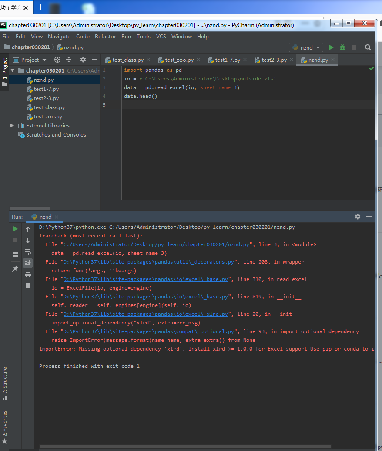Open Search Everywhere magnifier icon
Viewport: 382px width, 451px height.
pos(368,47)
